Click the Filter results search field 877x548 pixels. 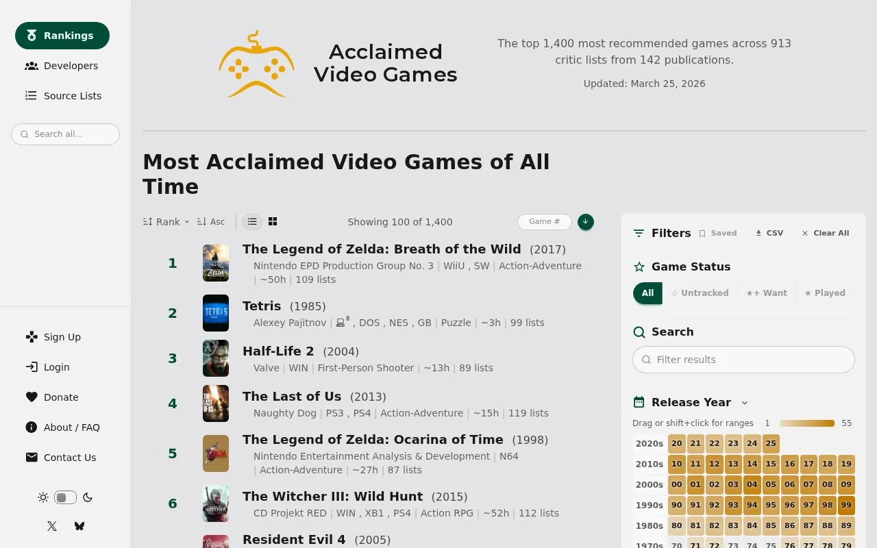[743, 360]
